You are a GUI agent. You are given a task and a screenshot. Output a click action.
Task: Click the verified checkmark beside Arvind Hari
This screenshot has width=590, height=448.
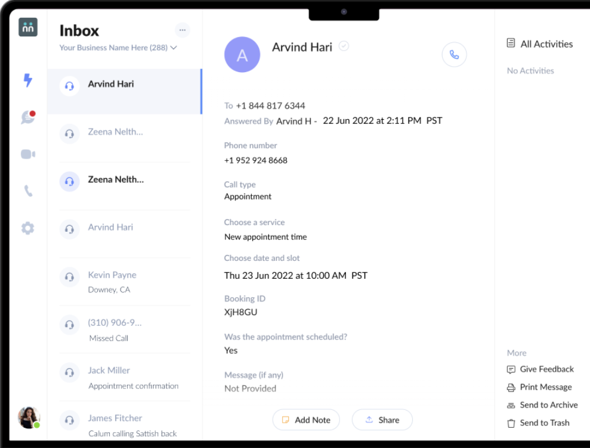click(344, 45)
